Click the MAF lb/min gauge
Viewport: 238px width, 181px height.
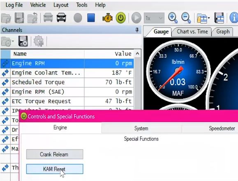(x=178, y=71)
